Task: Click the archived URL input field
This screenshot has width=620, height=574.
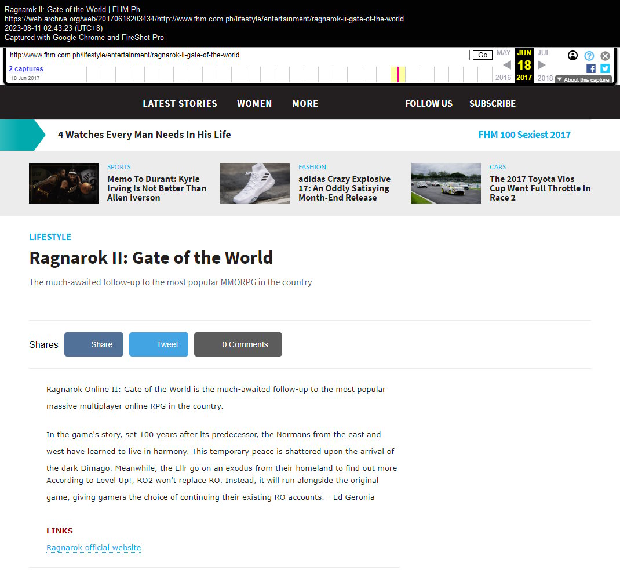Action: [x=239, y=55]
